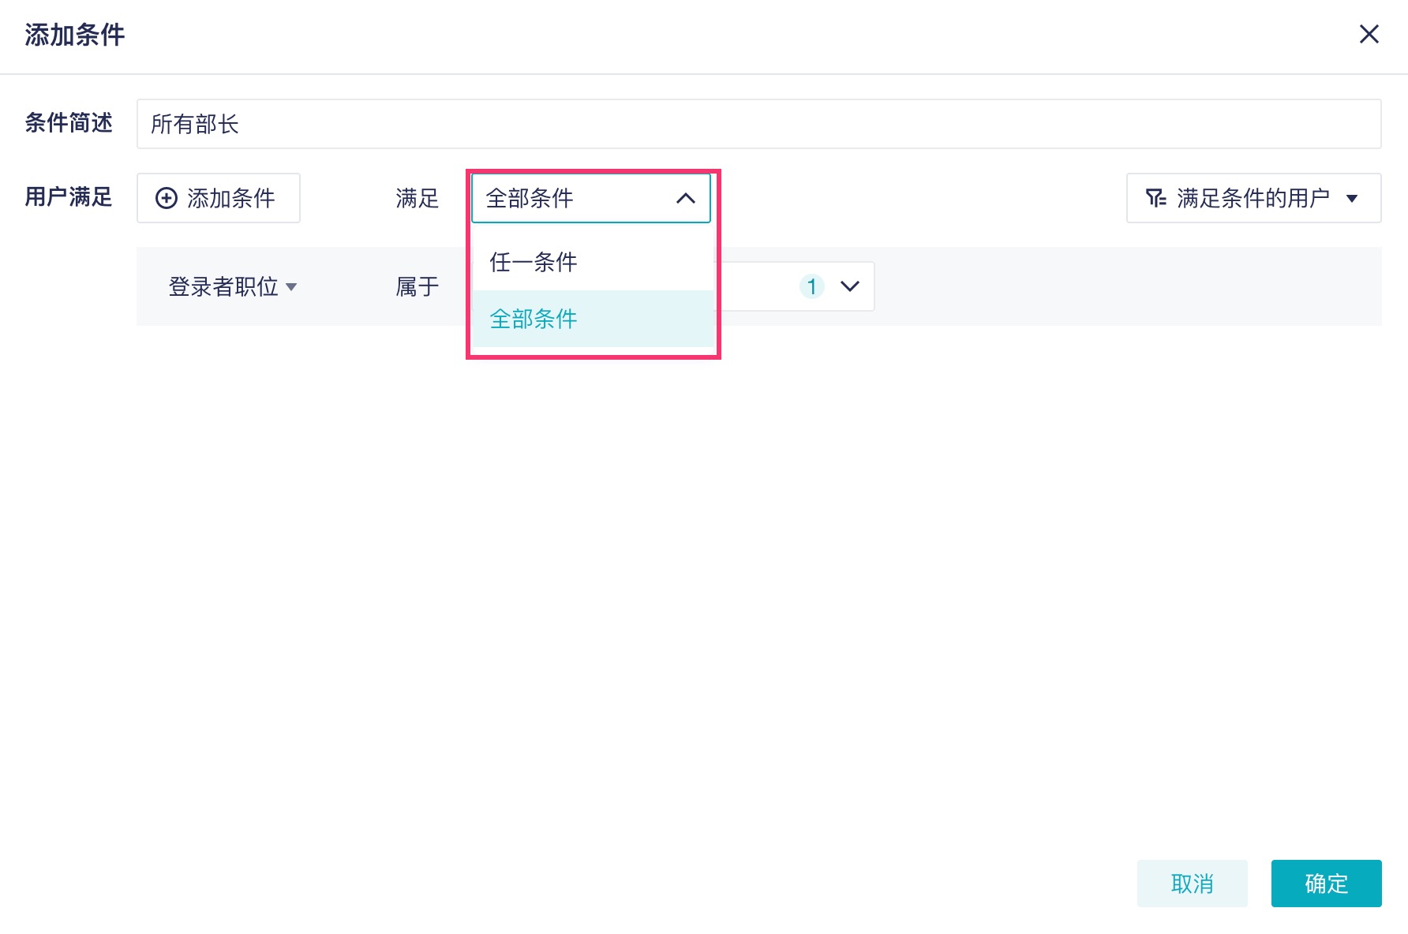Click the 添加条件 button label

[231, 198]
